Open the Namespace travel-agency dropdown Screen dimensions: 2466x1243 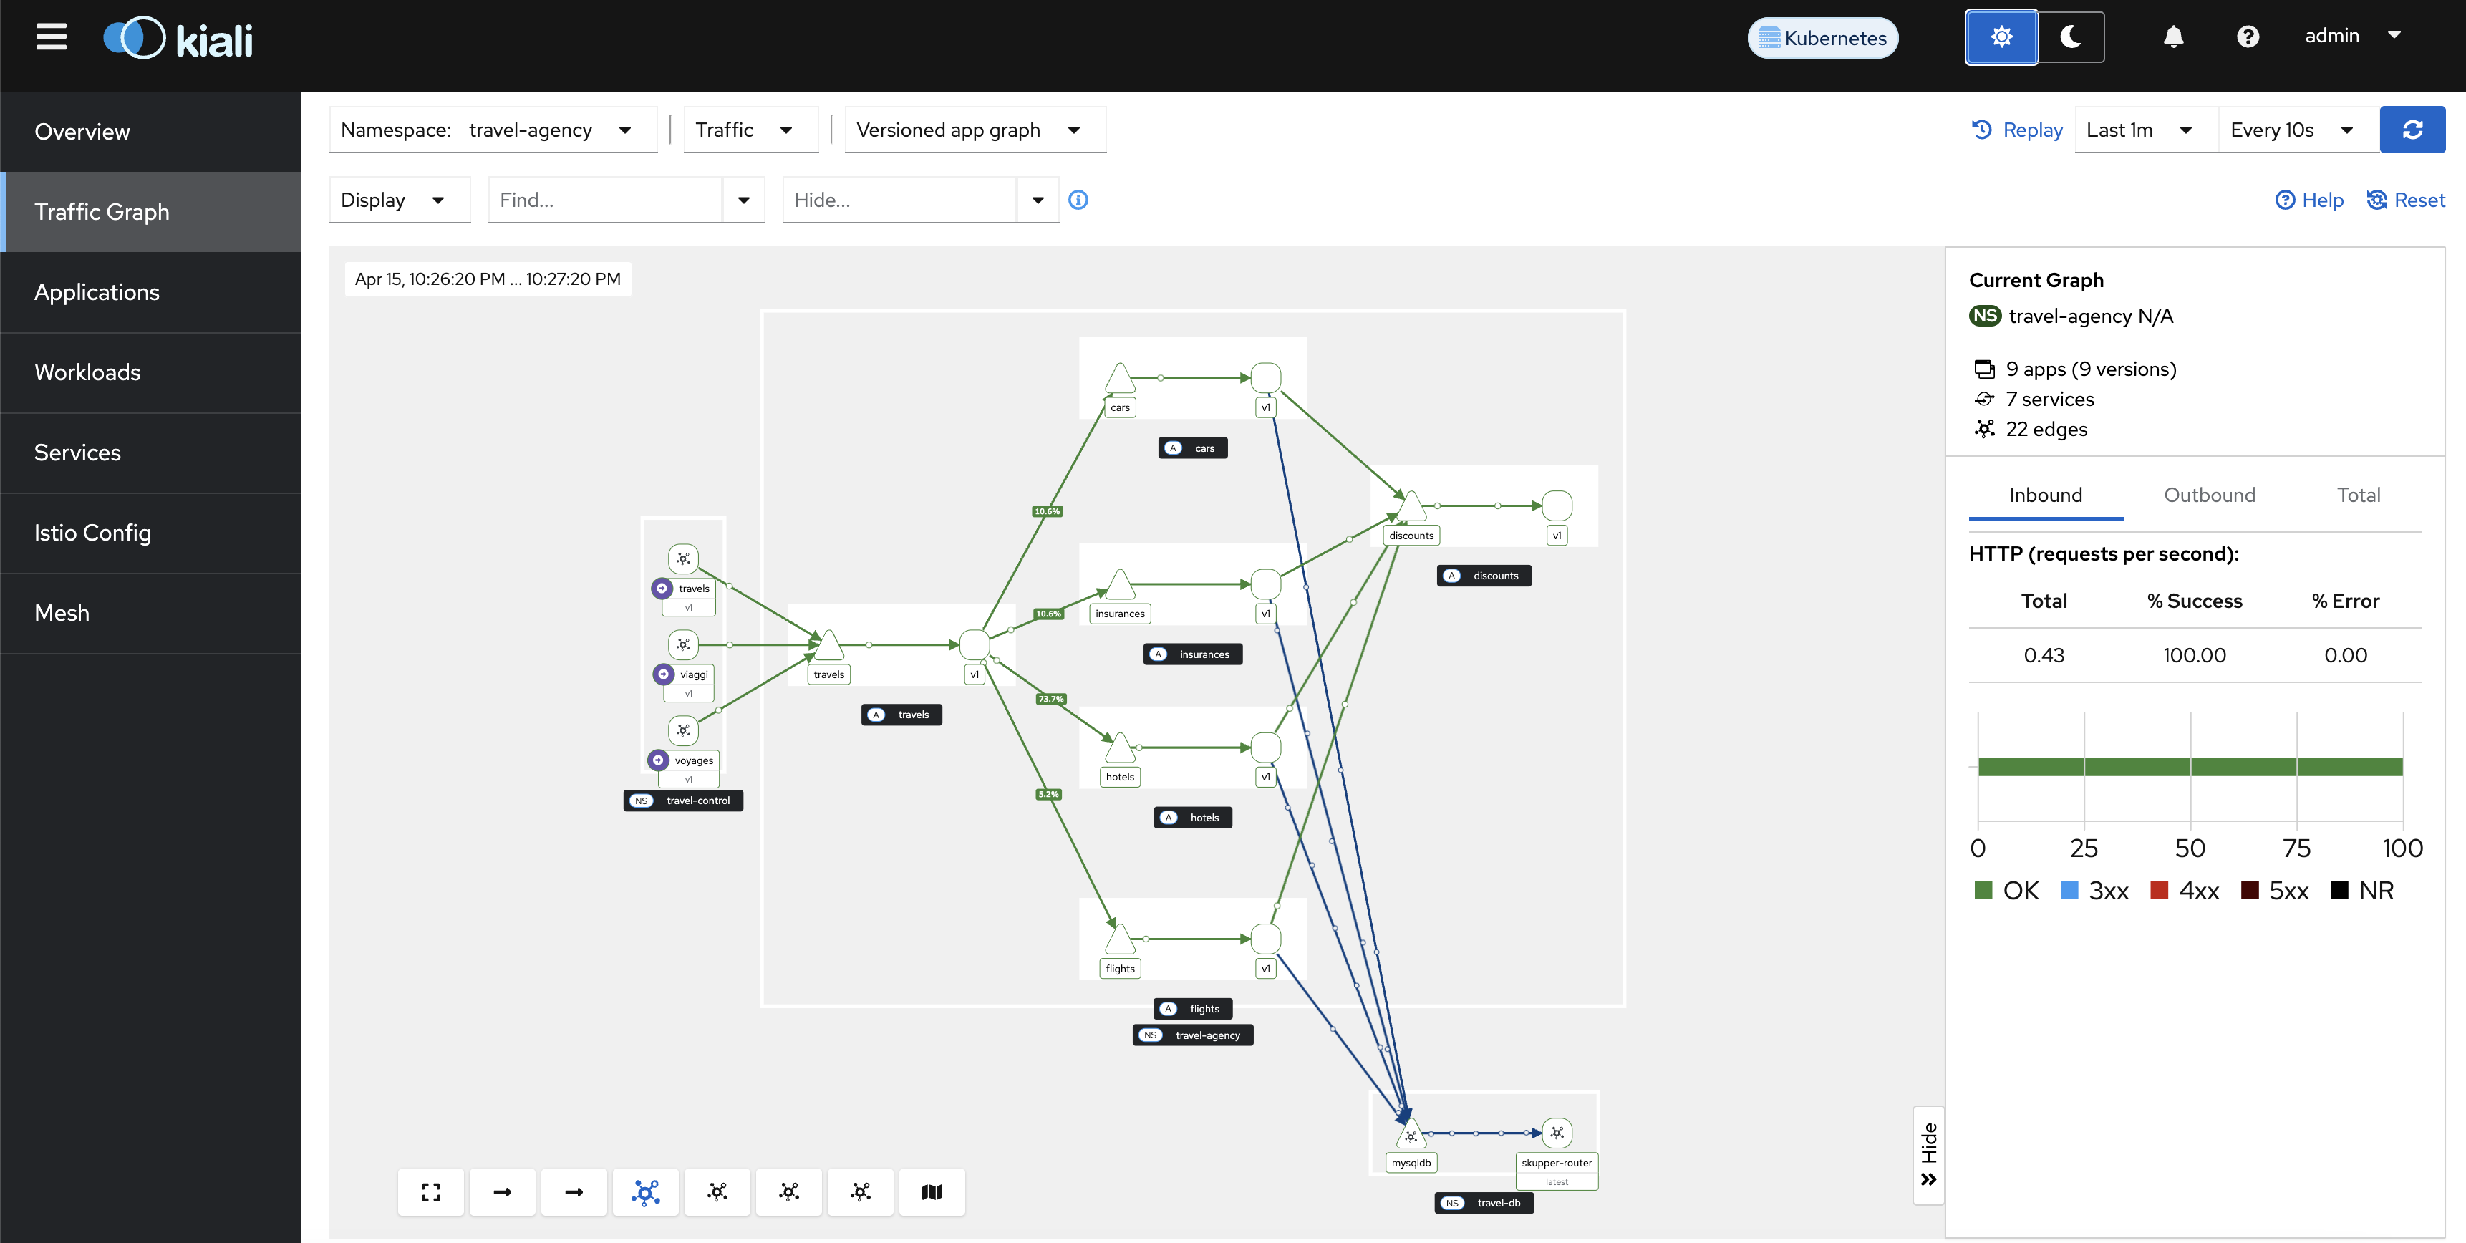[492, 130]
